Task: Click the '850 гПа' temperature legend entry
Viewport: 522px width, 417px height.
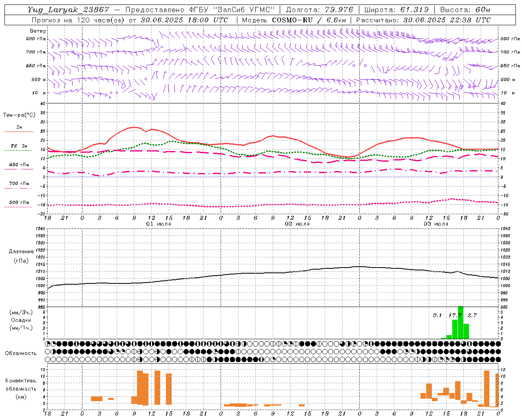Action: (x=19, y=165)
